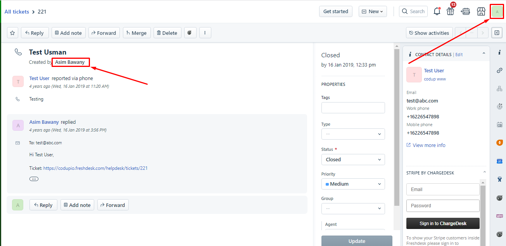Go to the All tickets breadcrumb
This screenshot has width=506, height=246.
[17, 12]
